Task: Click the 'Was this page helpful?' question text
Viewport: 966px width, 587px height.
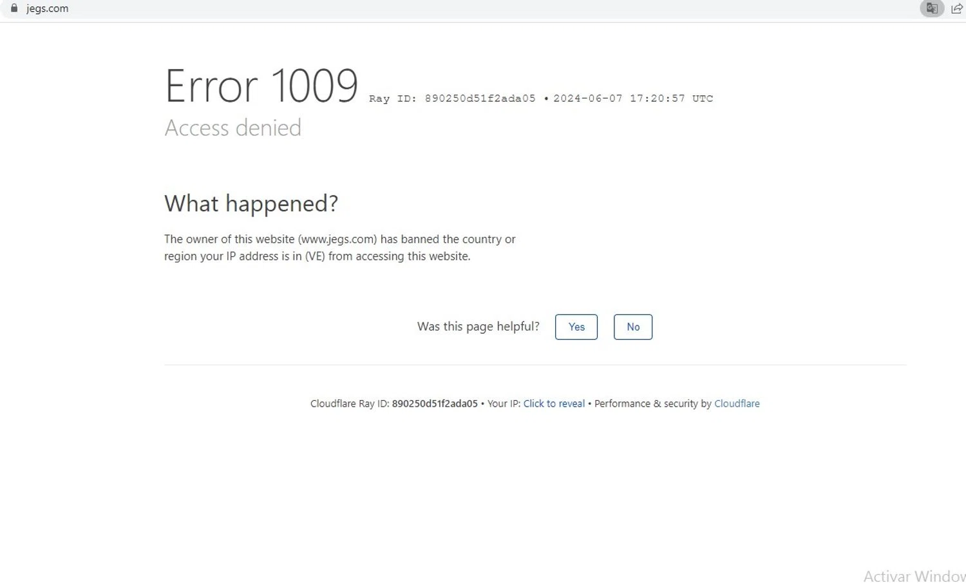Action: point(478,327)
